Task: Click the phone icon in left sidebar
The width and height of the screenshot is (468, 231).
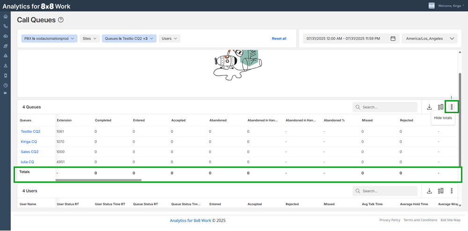Action: click(5, 26)
